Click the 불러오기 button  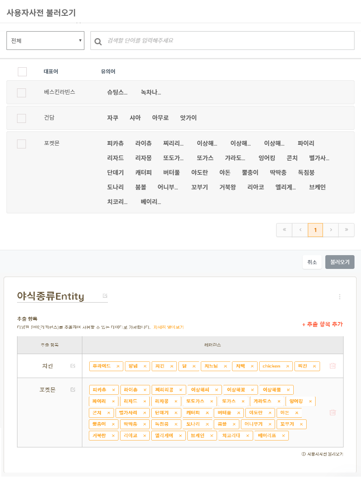pyautogui.click(x=340, y=262)
